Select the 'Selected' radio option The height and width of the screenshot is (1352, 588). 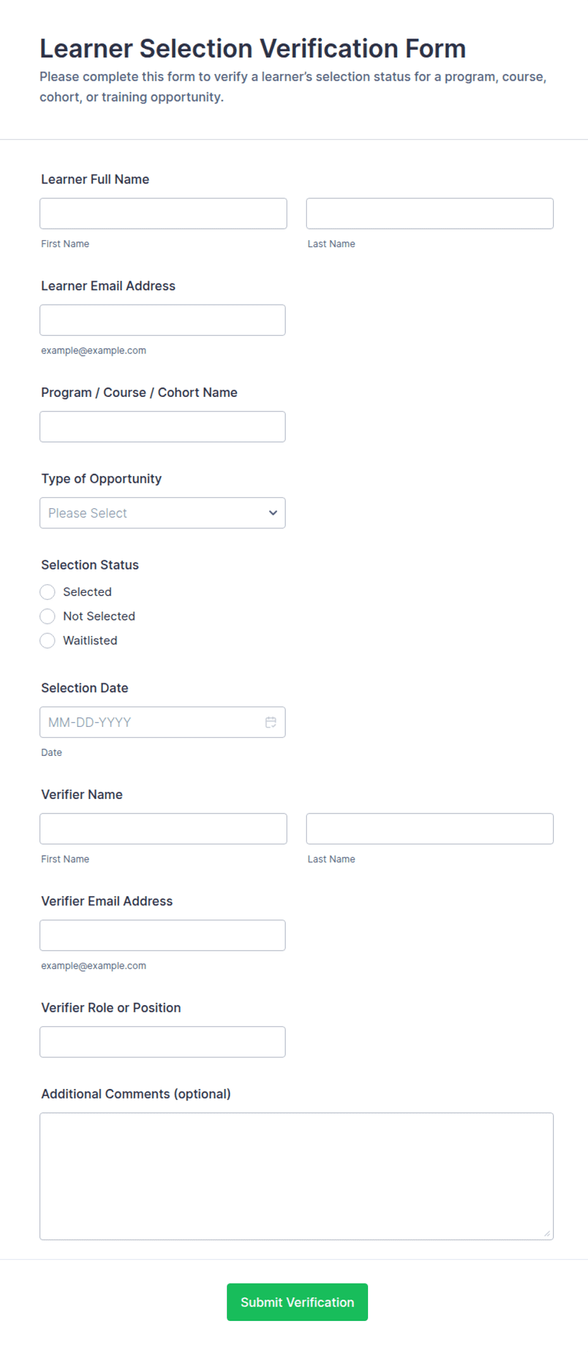(47, 592)
